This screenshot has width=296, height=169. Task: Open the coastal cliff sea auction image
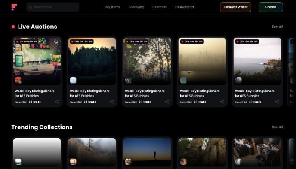coord(257,61)
